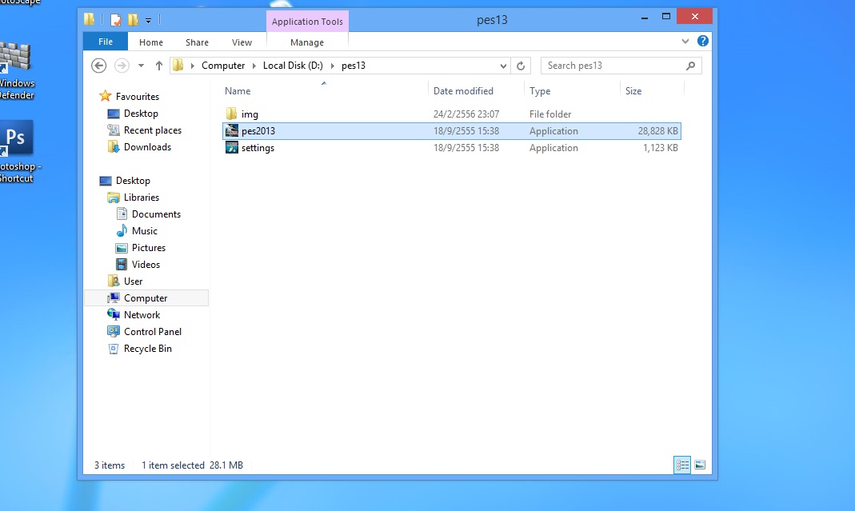Click the 28,828 KB size cell
The image size is (855, 511).
pyautogui.click(x=657, y=131)
